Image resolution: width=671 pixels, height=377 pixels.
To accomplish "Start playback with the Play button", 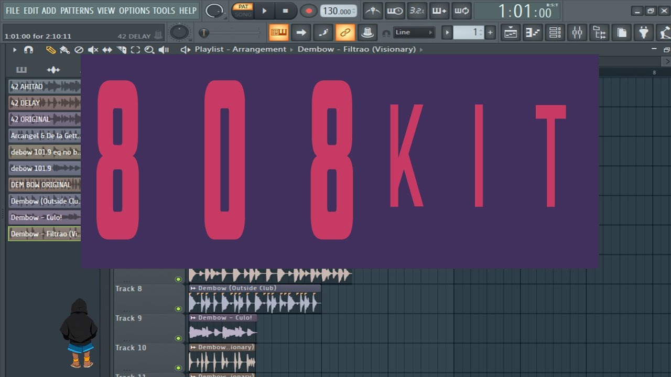I will (x=265, y=10).
